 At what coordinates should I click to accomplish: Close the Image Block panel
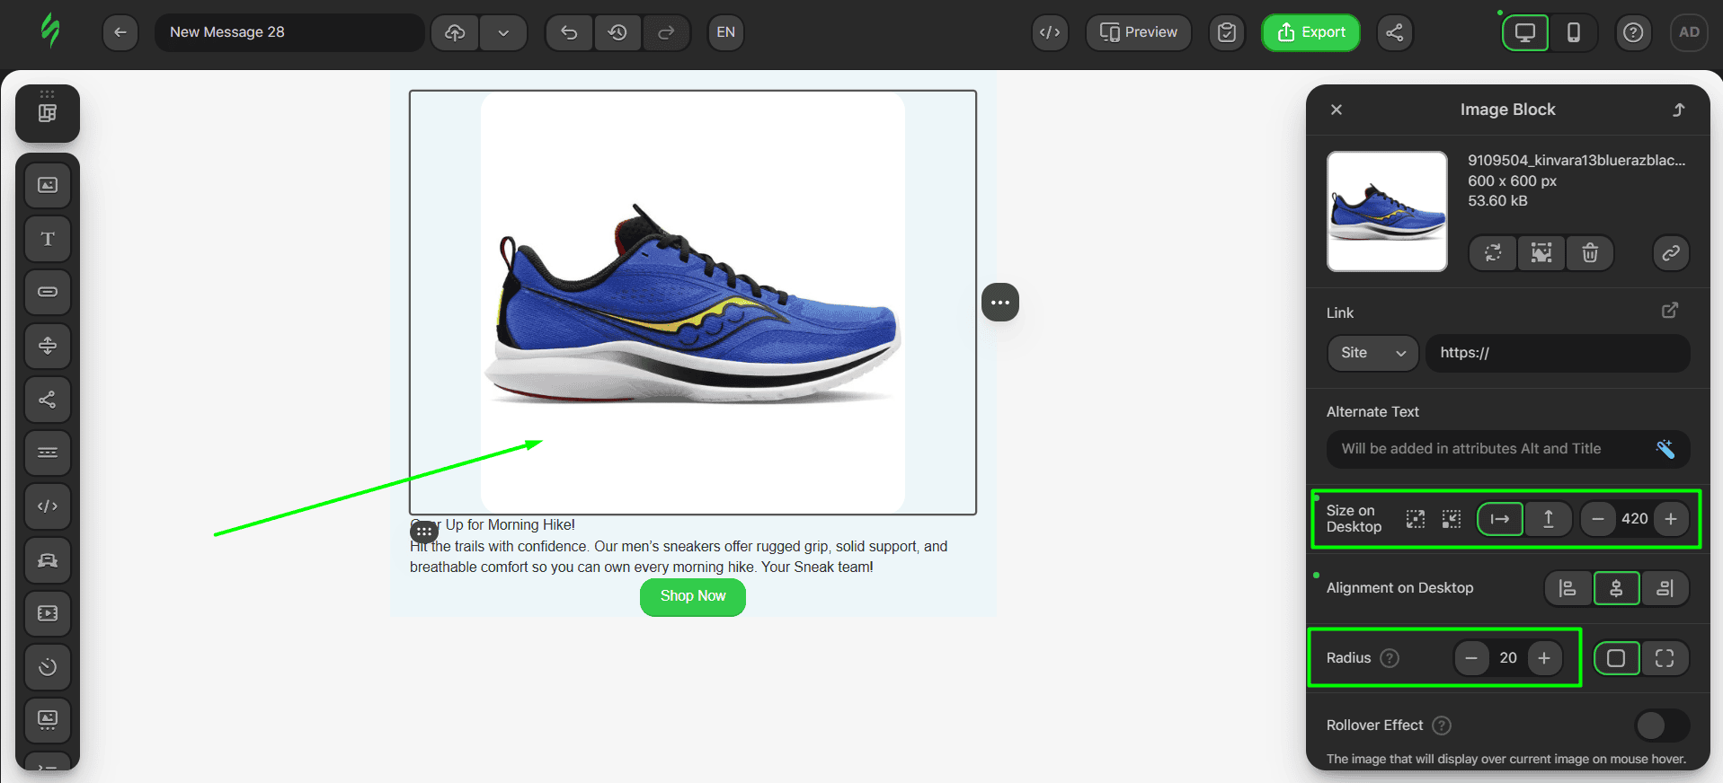point(1337,110)
